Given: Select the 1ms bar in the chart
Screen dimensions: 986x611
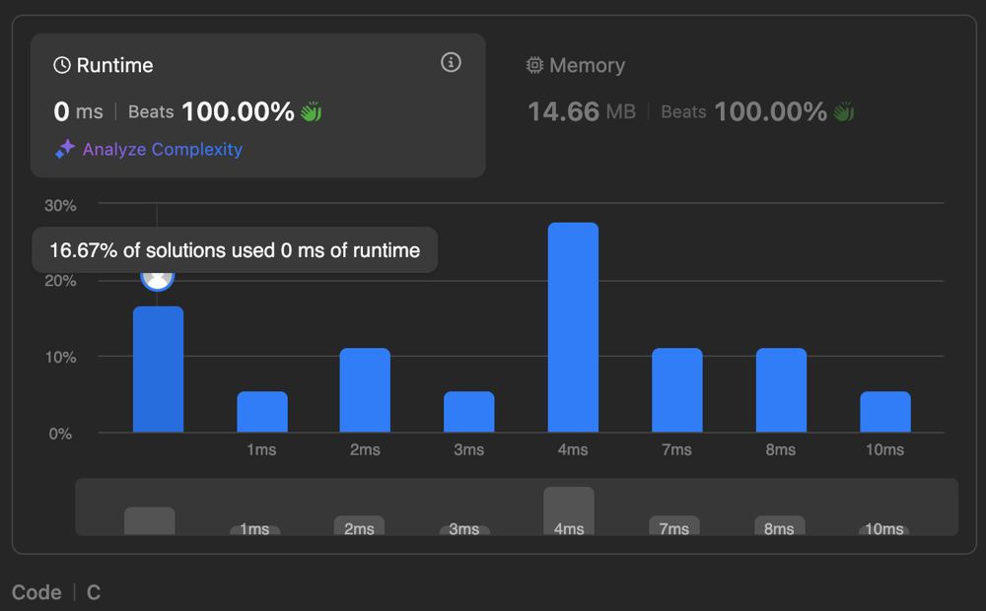Looking at the screenshot, I should click(262, 412).
